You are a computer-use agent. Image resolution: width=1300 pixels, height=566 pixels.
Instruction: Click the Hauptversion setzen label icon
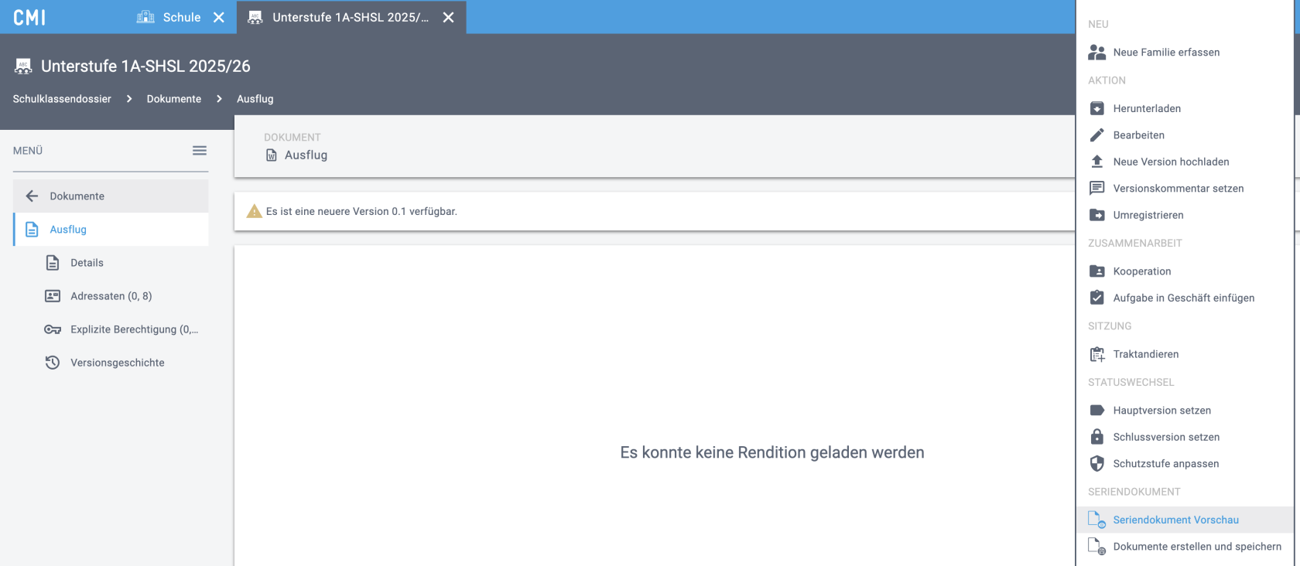click(1096, 411)
